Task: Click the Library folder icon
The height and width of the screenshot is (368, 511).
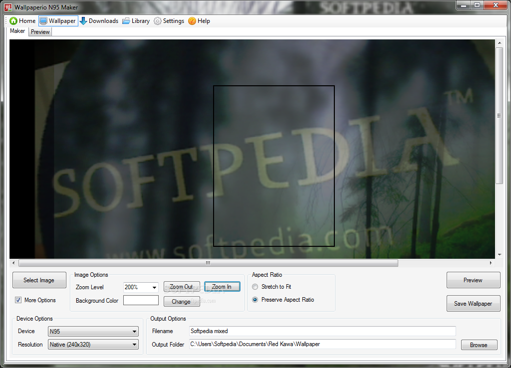Action: click(x=126, y=21)
